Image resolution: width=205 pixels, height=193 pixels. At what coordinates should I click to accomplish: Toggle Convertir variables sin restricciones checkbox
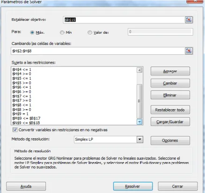(15, 130)
